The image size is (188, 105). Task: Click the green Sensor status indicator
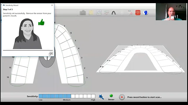point(111,96)
